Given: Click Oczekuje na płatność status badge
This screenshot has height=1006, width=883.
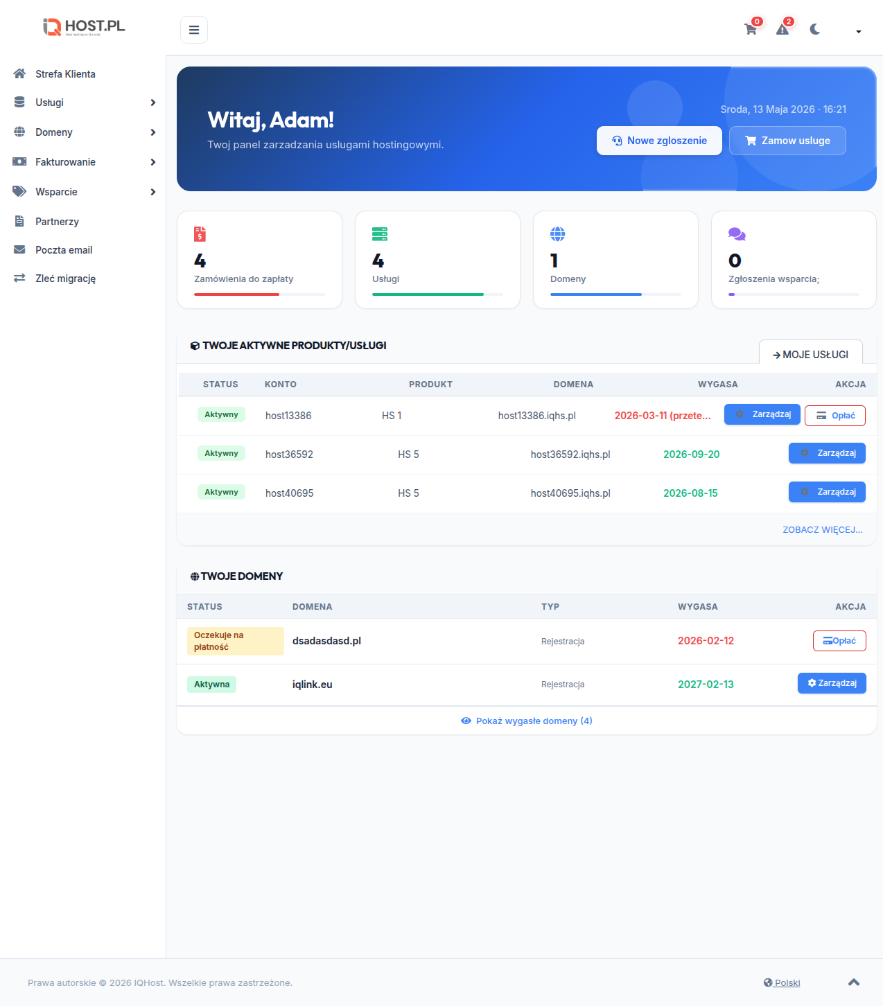Looking at the screenshot, I should (x=236, y=641).
